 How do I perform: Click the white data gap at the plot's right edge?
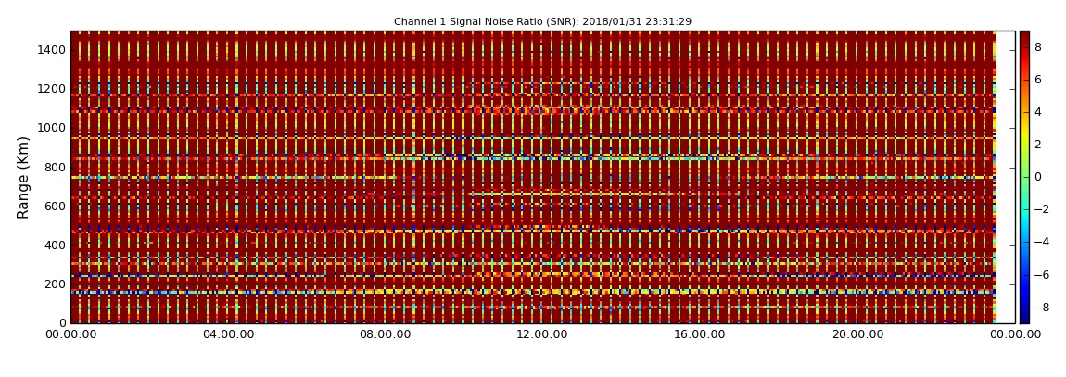point(1006,177)
